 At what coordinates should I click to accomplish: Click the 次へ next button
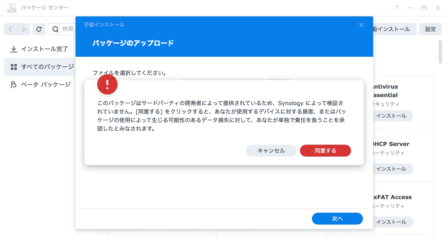(337, 218)
